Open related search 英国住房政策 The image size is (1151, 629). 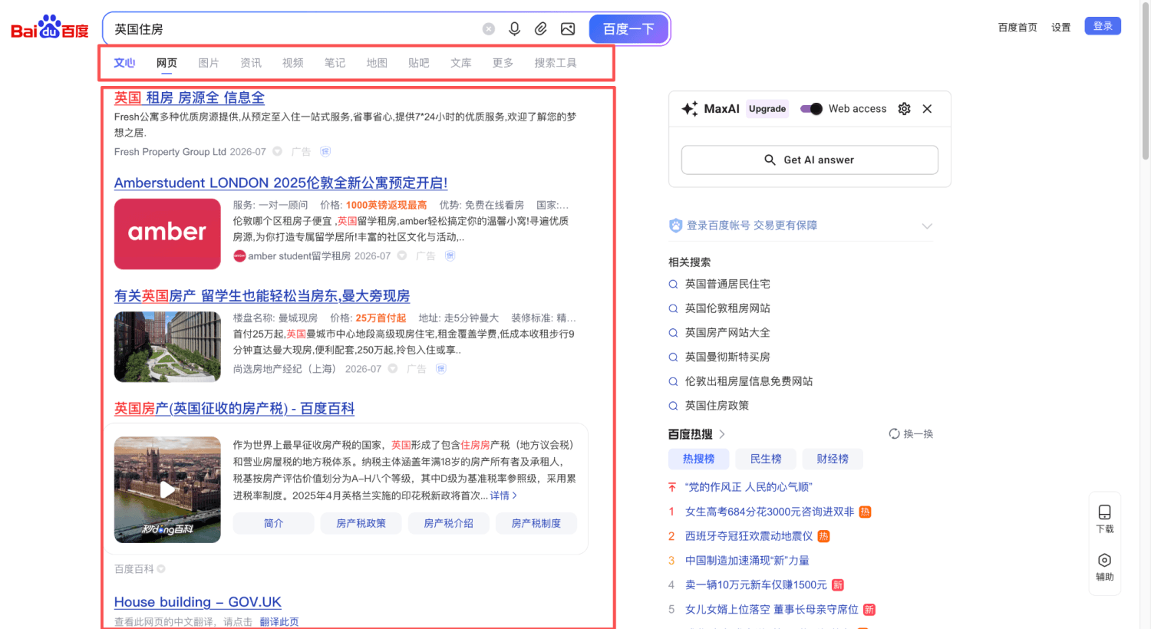point(717,406)
